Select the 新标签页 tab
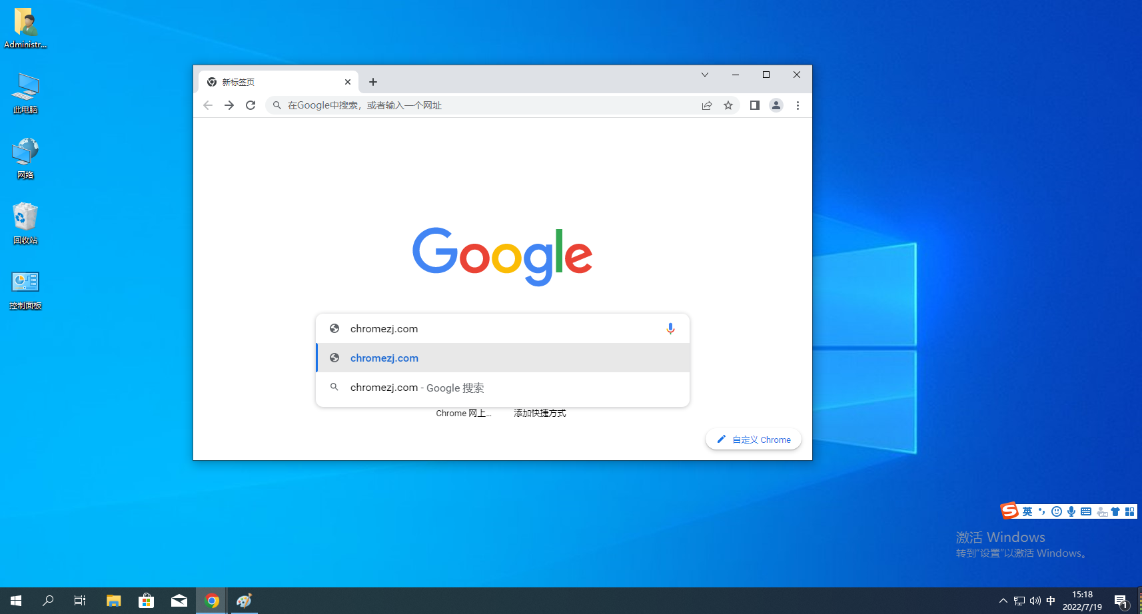Screen dimensions: 1142x614 [x=279, y=82]
